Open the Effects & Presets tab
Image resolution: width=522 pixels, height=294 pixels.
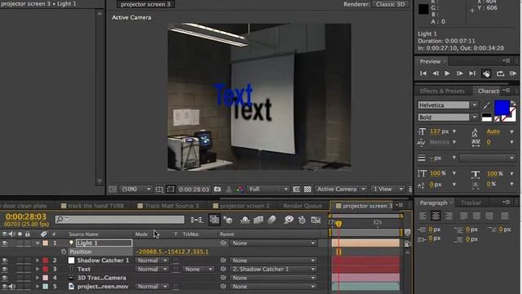click(442, 91)
